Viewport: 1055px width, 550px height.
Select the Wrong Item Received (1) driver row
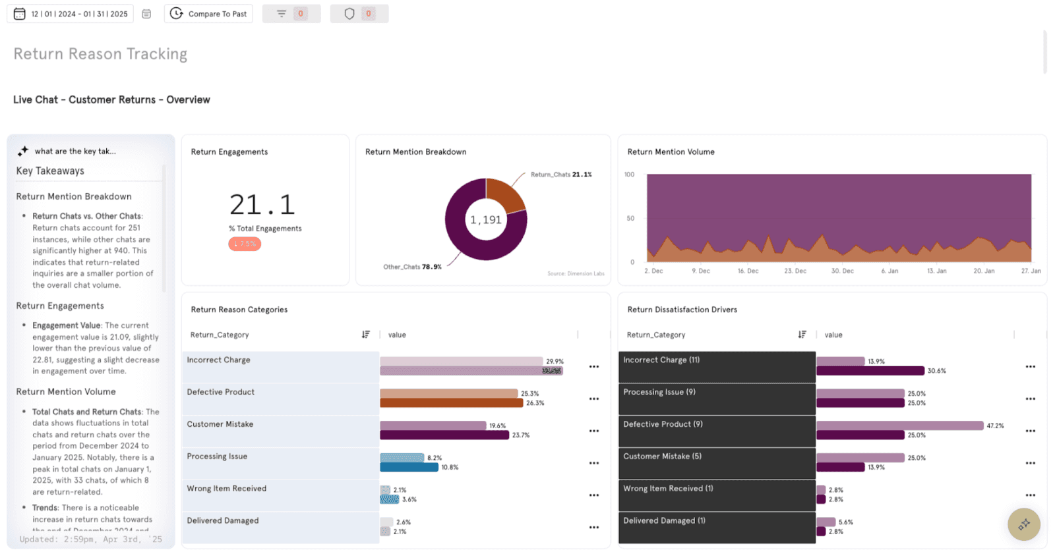(x=717, y=495)
